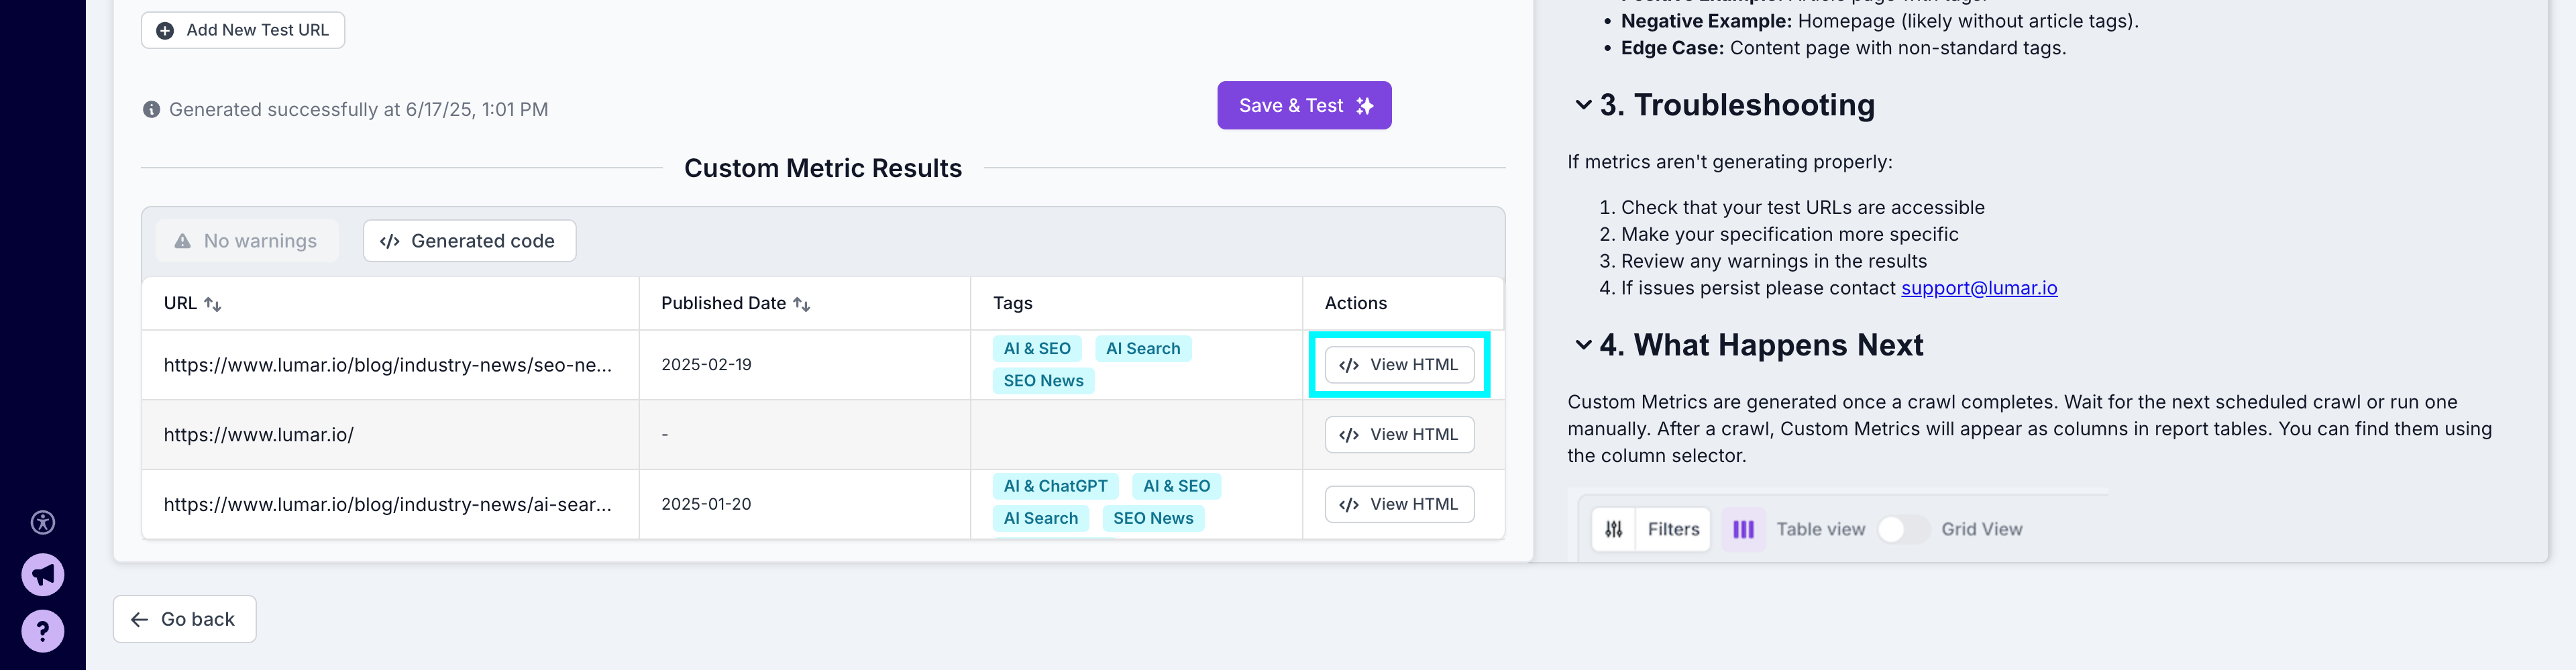View HTML for the ai-sear... blog URL
The image size is (2576, 670).
pyautogui.click(x=1399, y=505)
